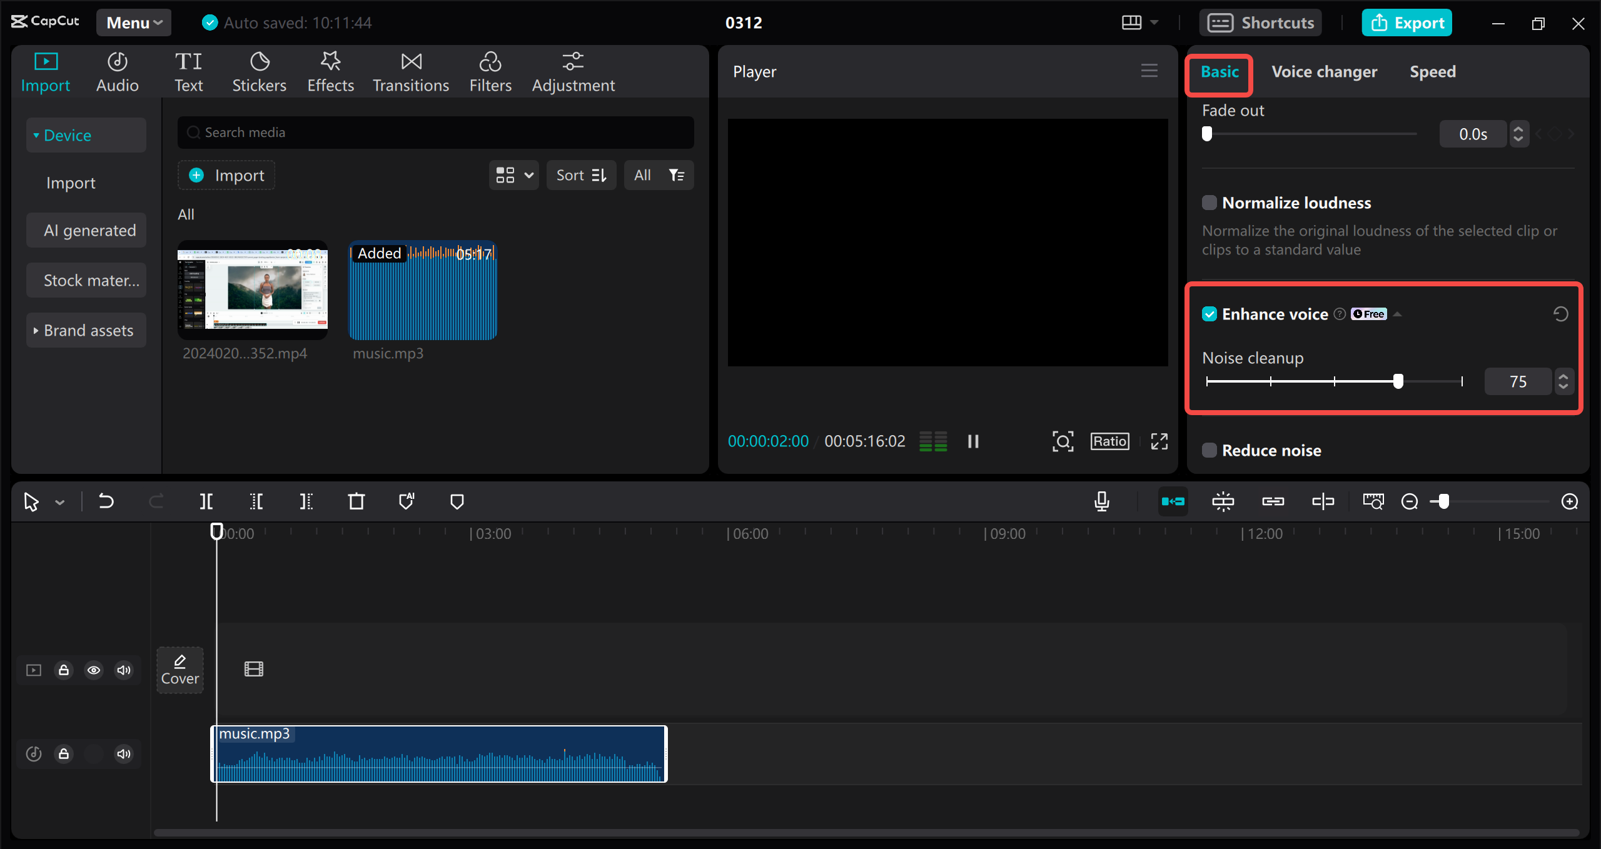Click the Split clip icon in toolbar
Viewport: 1601px width, 849px height.
206,501
